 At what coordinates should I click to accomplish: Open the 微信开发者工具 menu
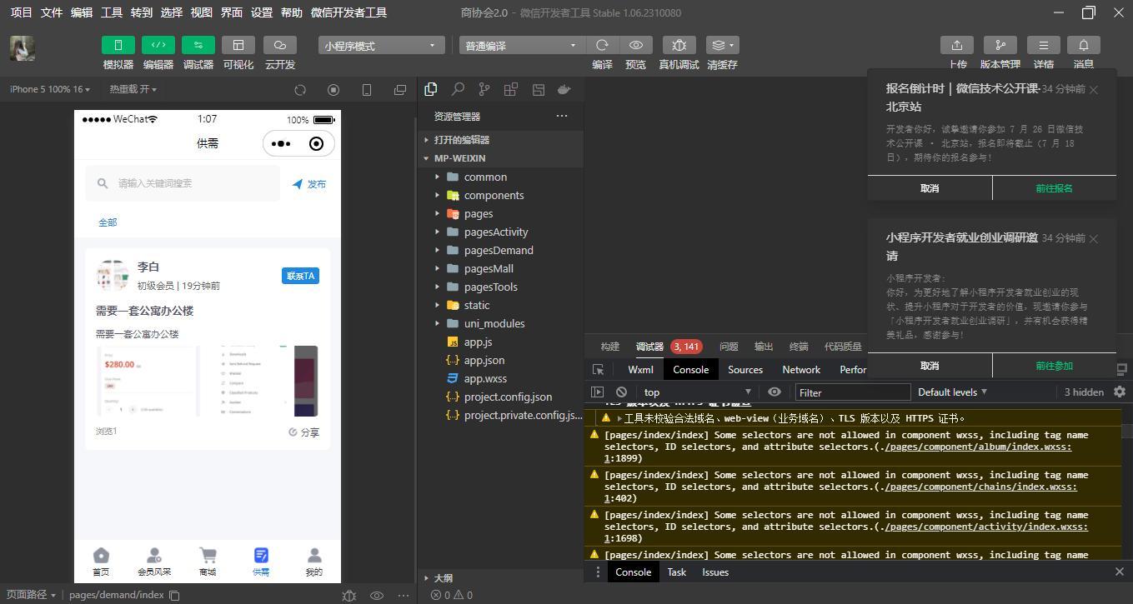coord(348,12)
